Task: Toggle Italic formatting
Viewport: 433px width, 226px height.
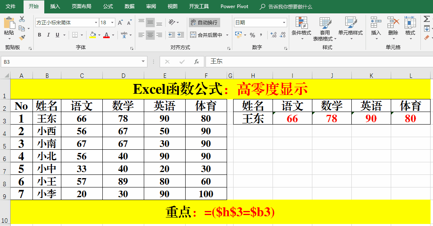Action: point(48,35)
